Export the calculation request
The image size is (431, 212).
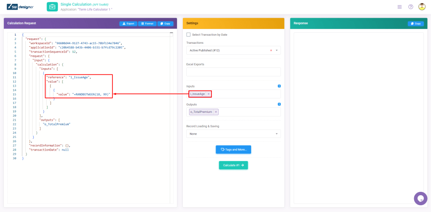tap(128, 24)
